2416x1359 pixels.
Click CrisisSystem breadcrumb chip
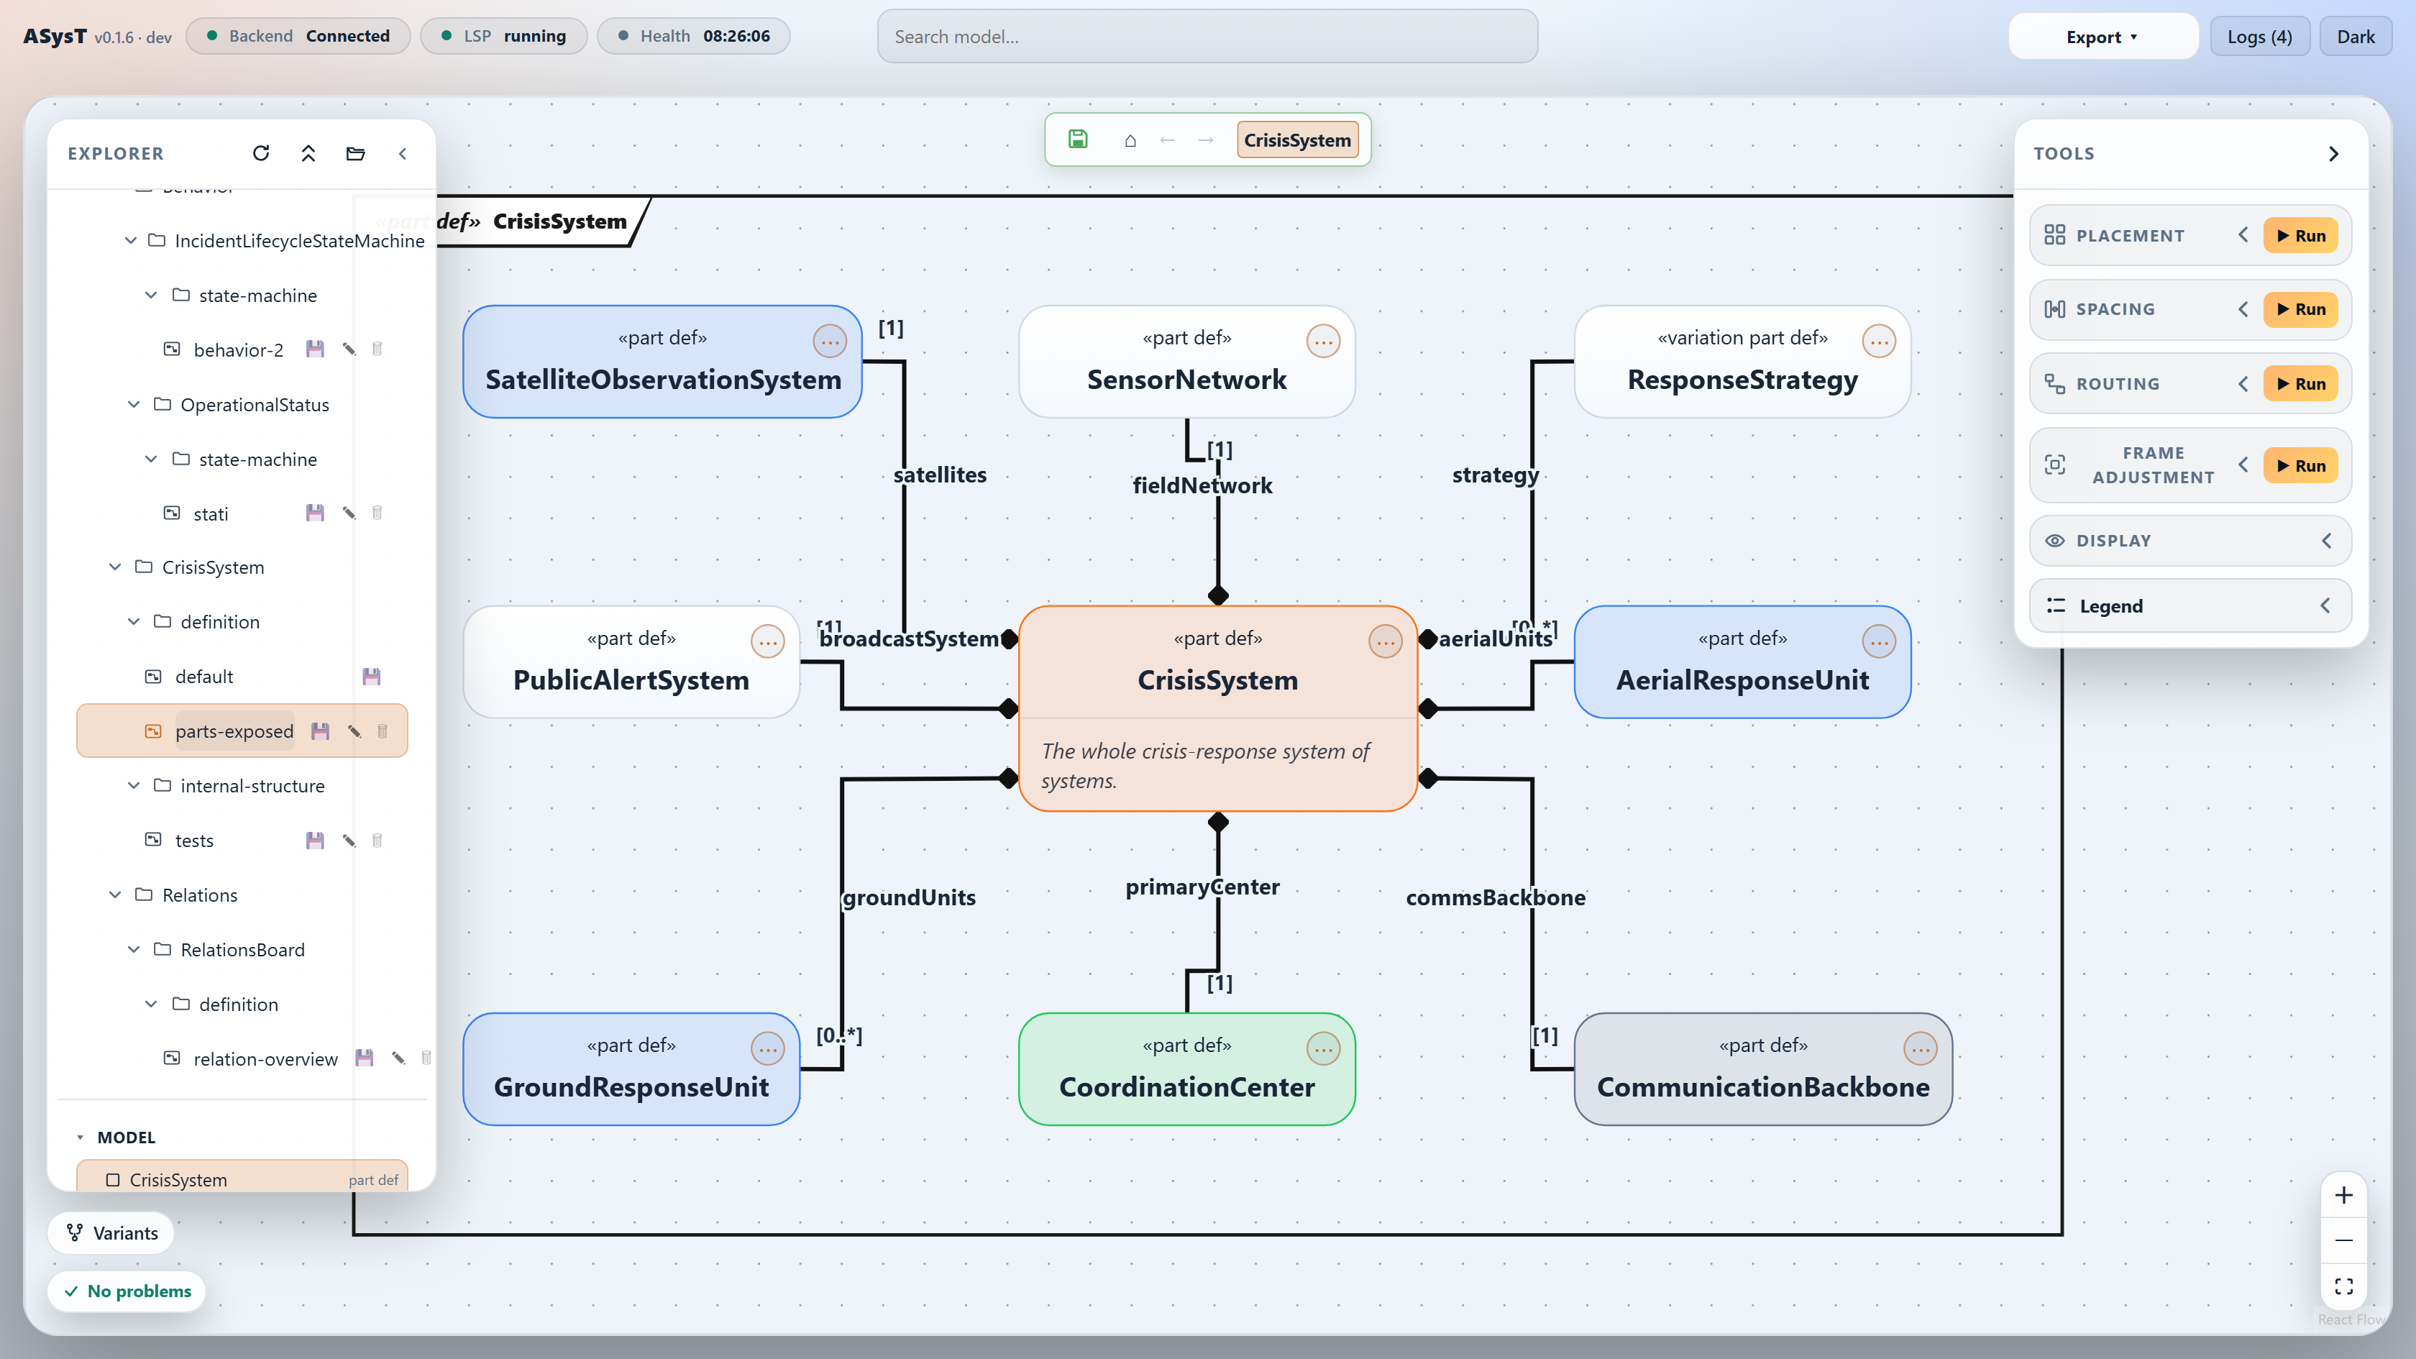1297,139
